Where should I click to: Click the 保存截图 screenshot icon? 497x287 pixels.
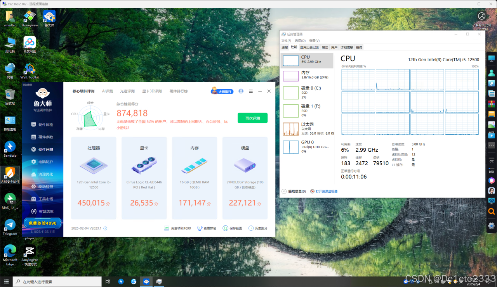[226, 228]
